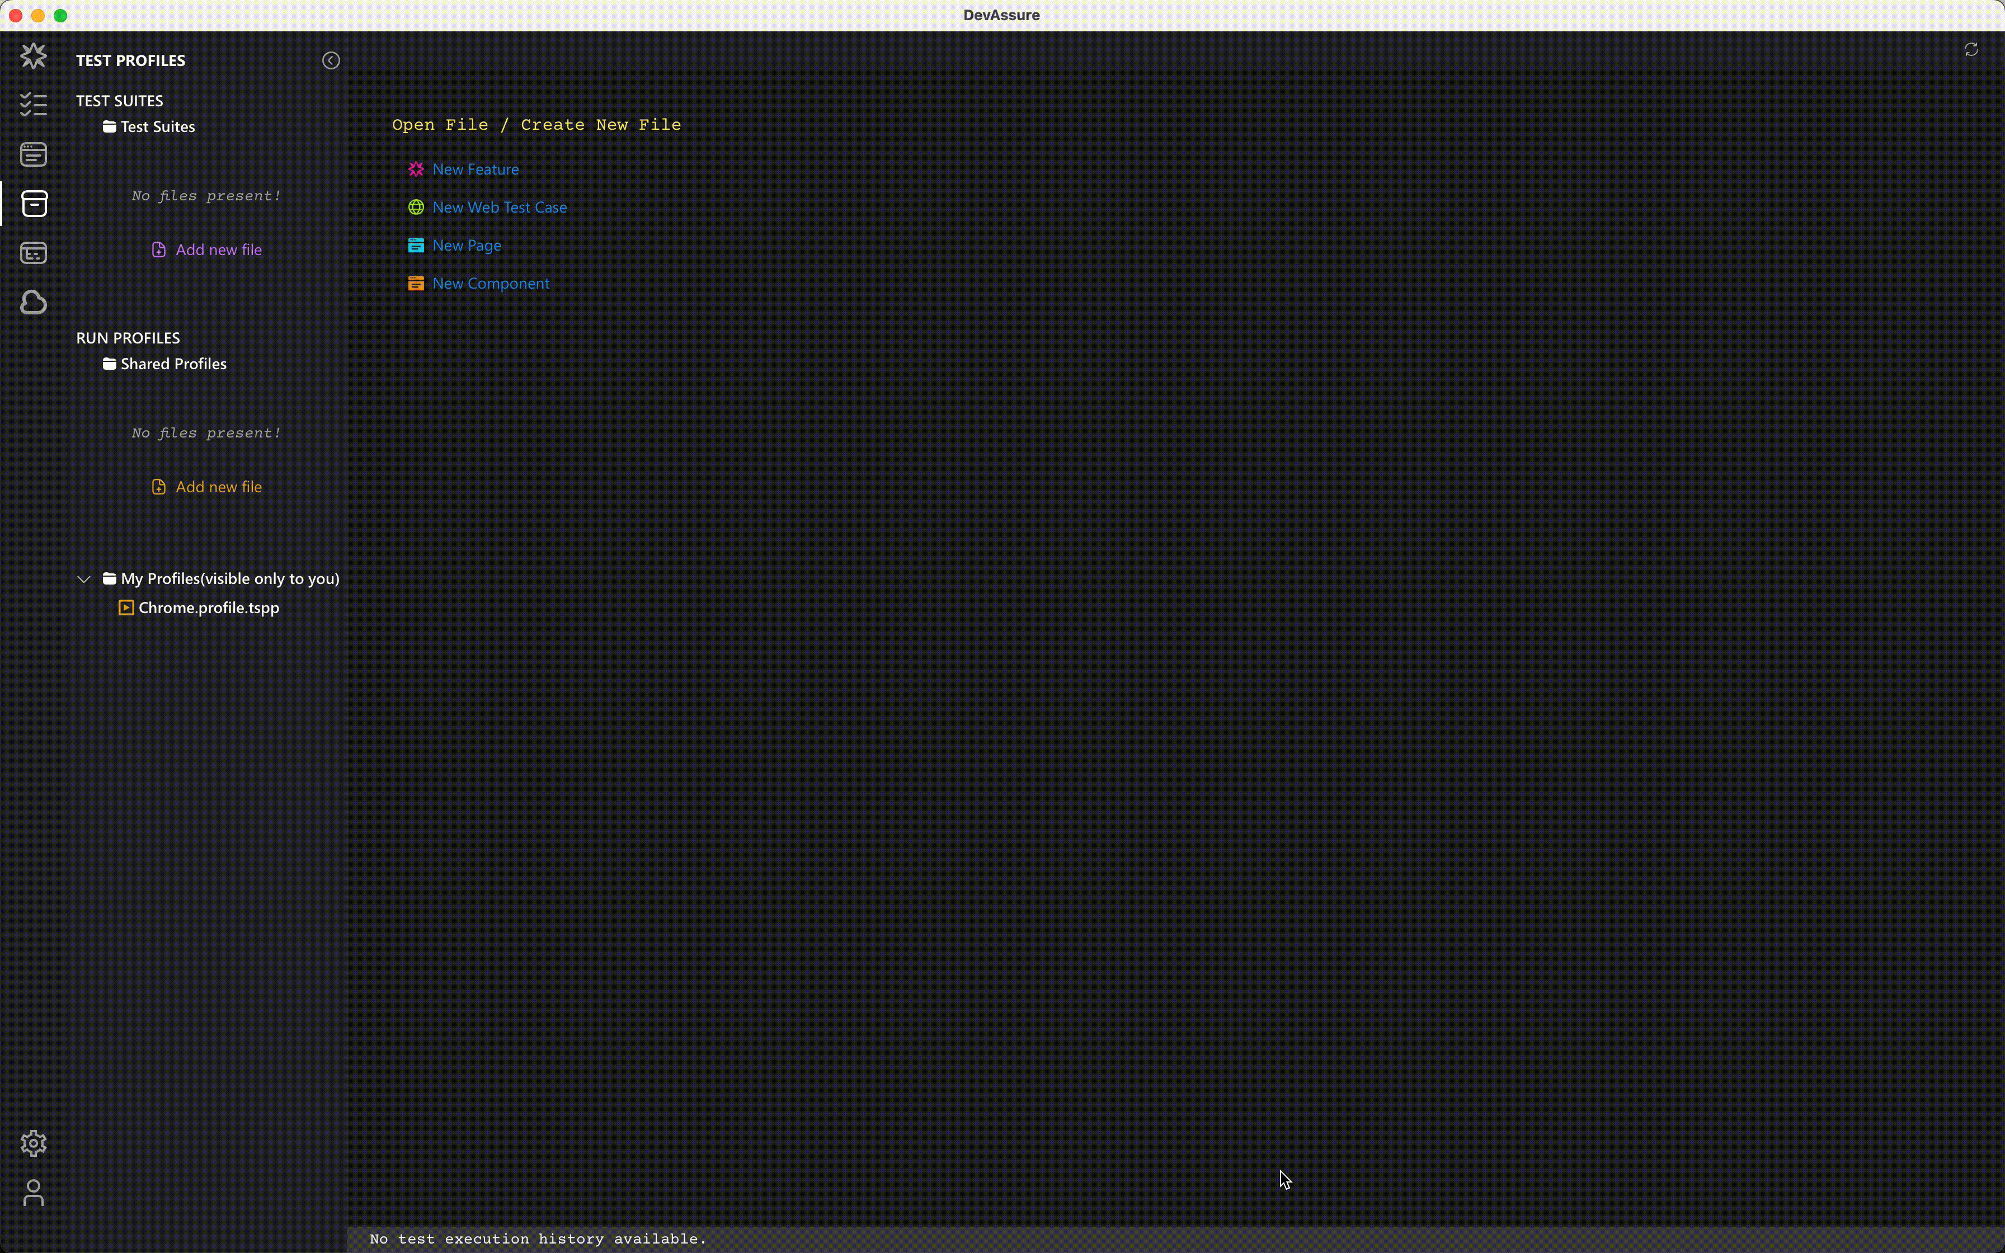Image resolution: width=2005 pixels, height=1253 pixels.
Task: Open the pages panel icon in sidebar
Action: pyautogui.click(x=33, y=154)
